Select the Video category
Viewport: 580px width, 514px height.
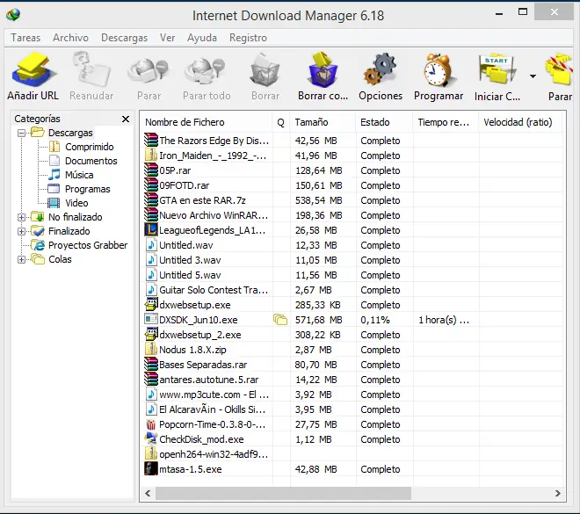coord(76,203)
